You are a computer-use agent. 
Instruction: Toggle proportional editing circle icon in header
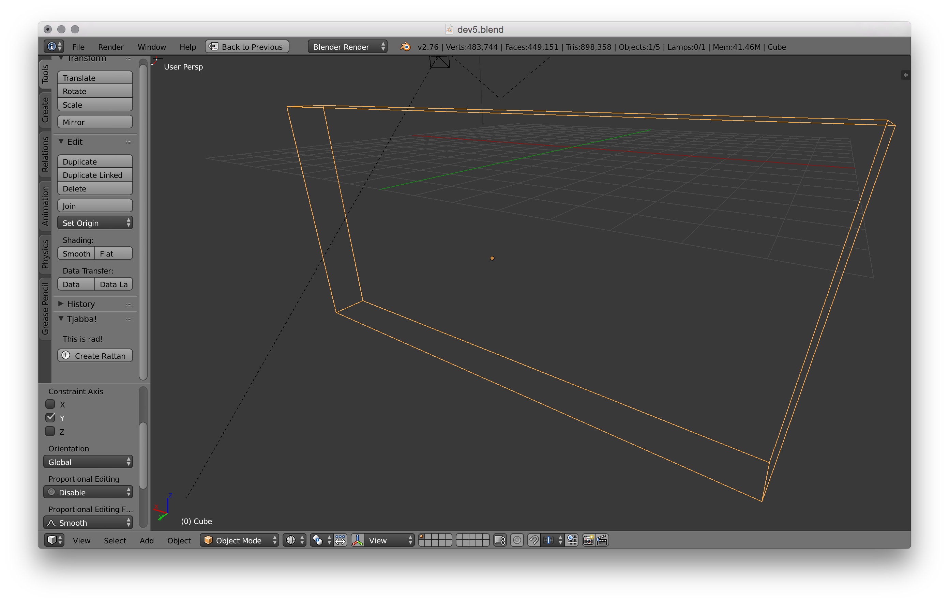pos(517,540)
